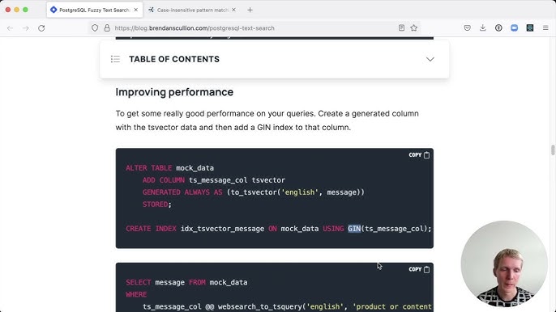The image size is (556, 312).
Task: Open a new tab with plus button
Action: tap(250, 10)
